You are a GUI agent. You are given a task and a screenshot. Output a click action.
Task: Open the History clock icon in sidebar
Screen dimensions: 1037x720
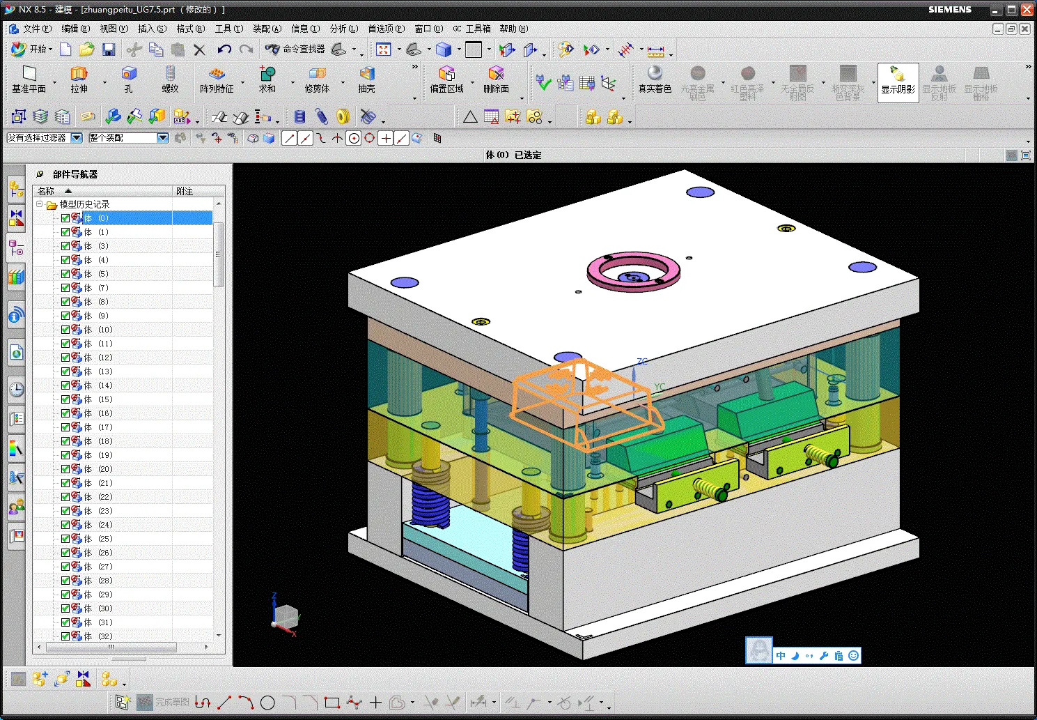(16, 389)
